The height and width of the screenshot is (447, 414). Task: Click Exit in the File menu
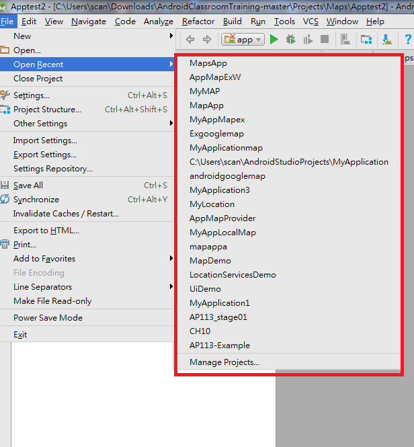click(x=87, y=334)
